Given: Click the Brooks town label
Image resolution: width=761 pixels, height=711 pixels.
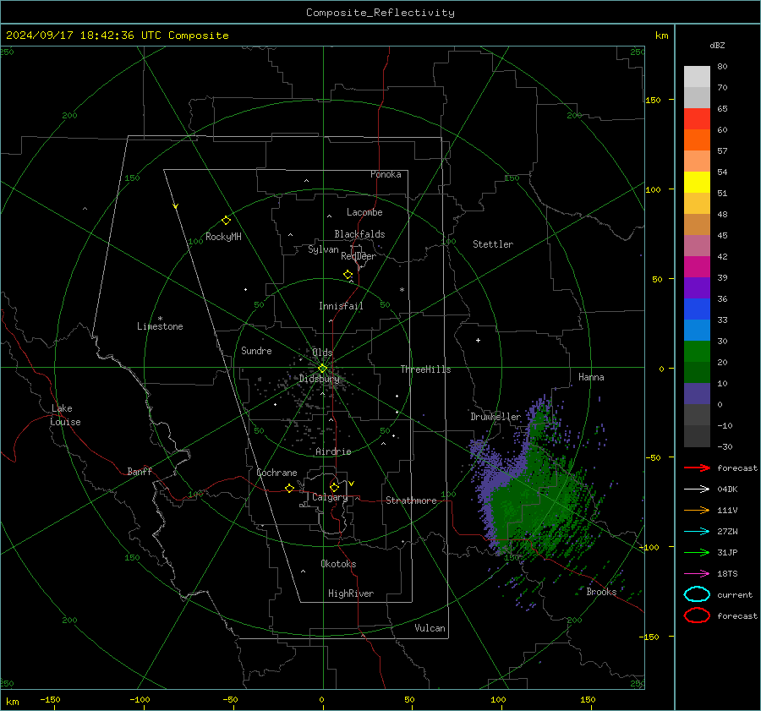Looking at the screenshot, I should click(601, 592).
